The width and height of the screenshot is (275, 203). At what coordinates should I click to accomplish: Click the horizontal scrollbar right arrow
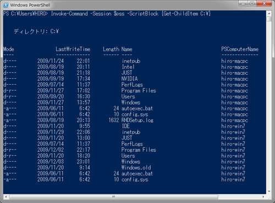[x=263, y=197]
